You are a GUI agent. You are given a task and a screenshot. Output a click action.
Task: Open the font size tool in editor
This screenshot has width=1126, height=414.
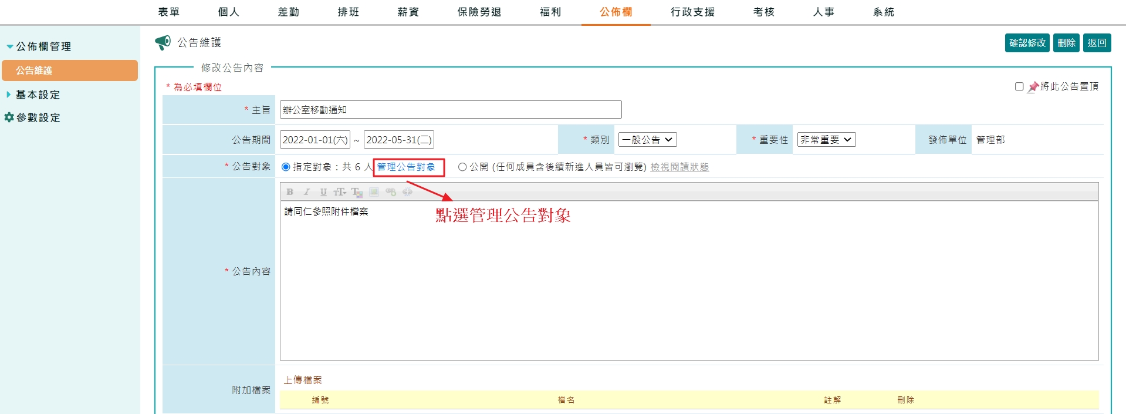pyautogui.click(x=340, y=192)
